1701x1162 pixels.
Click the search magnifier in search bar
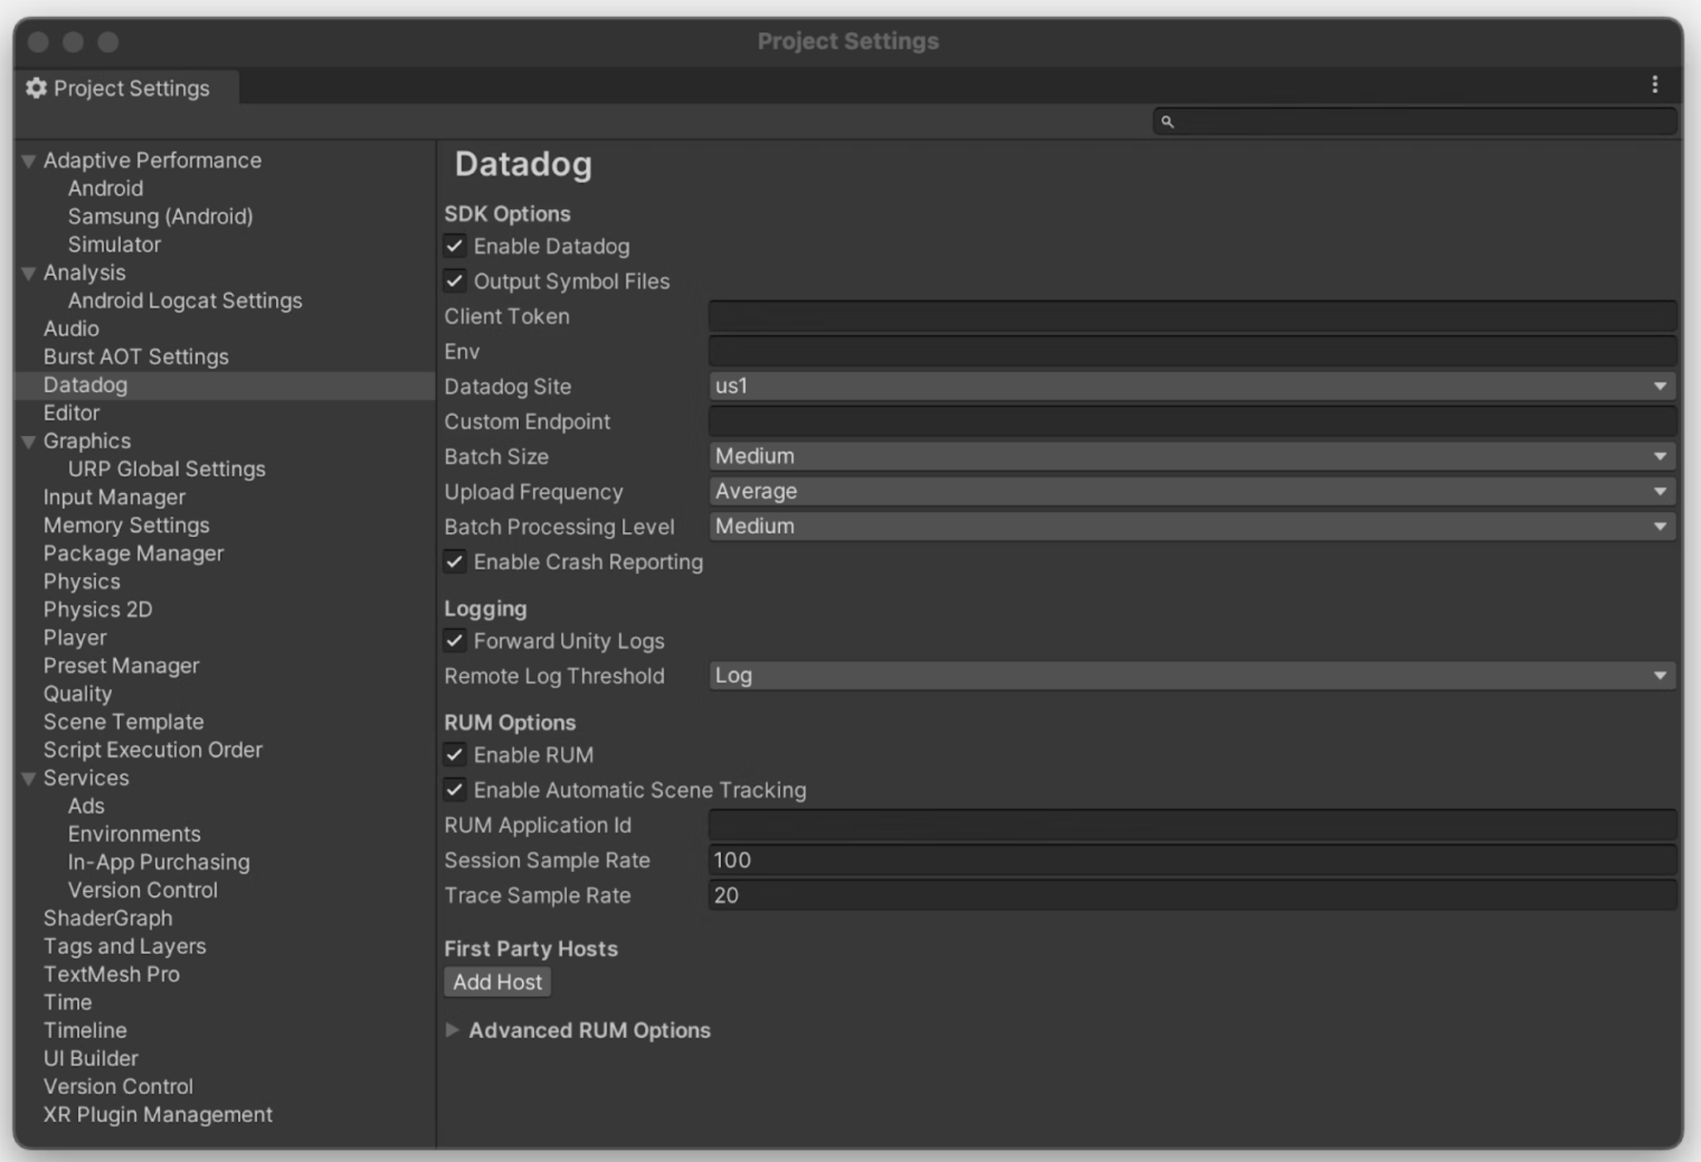1169,122
